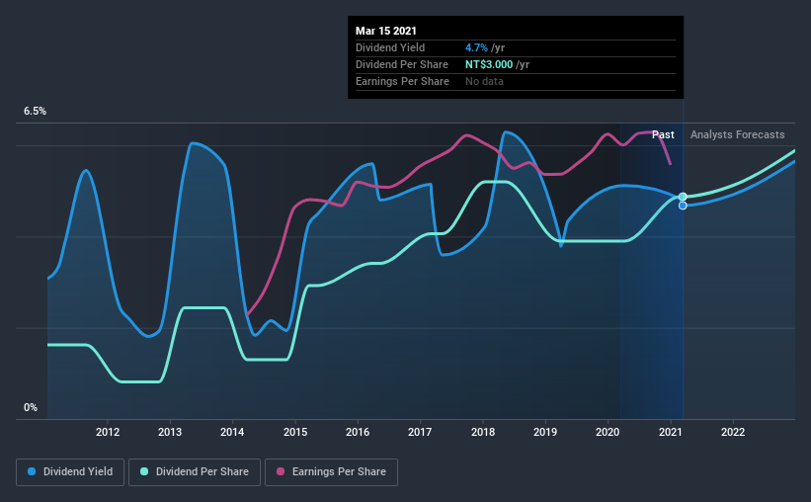Click the tooltip Dividend Per Share row label
The image size is (811, 502).
coord(402,64)
